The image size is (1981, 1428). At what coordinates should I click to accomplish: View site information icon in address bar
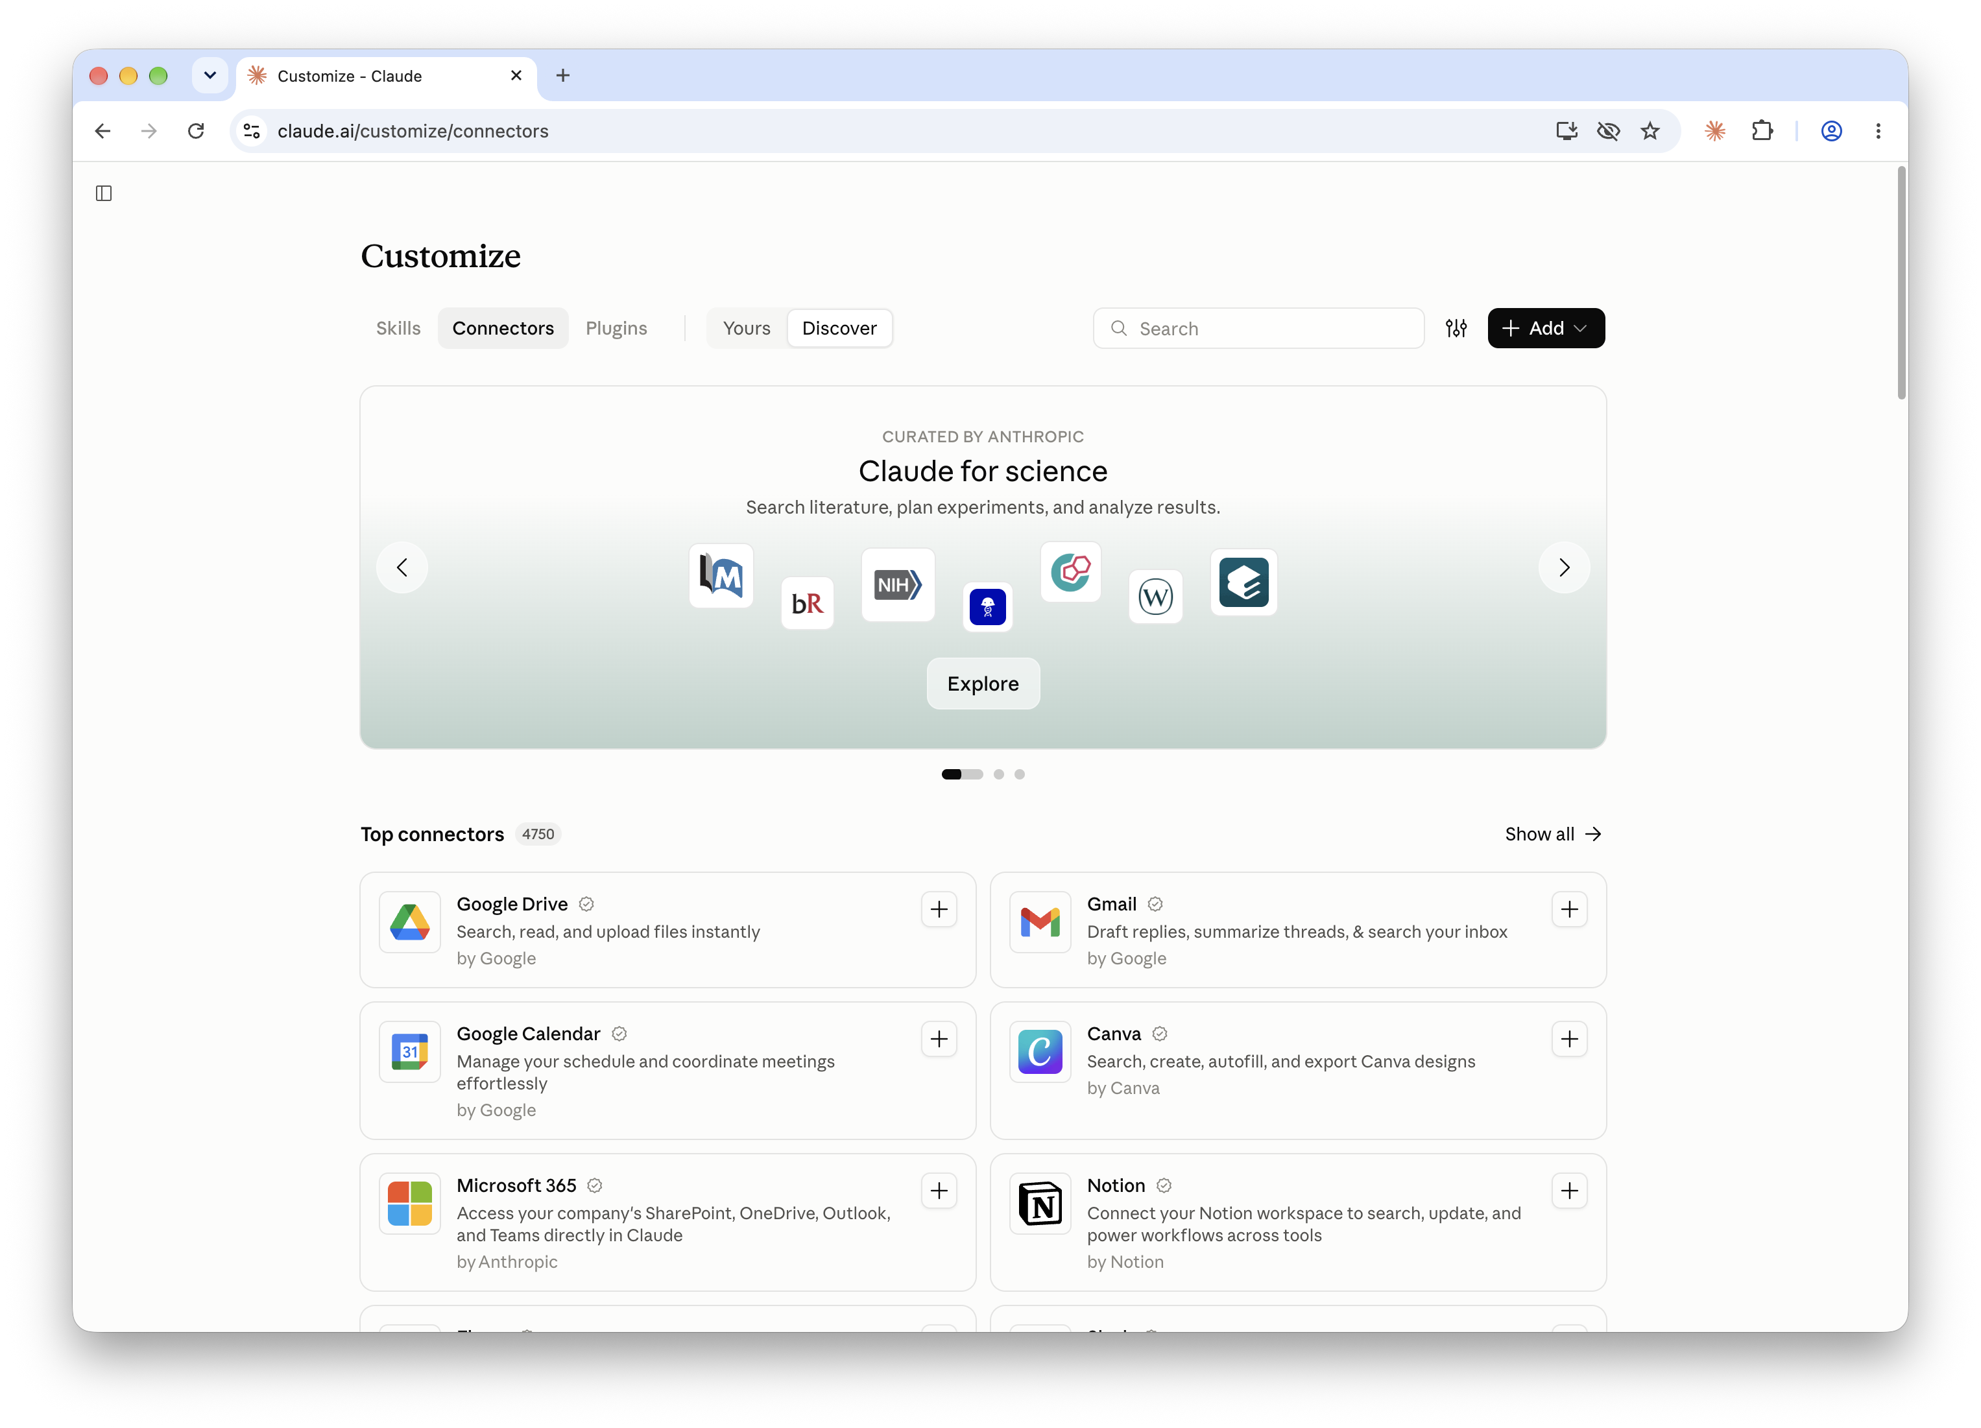pos(252,131)
